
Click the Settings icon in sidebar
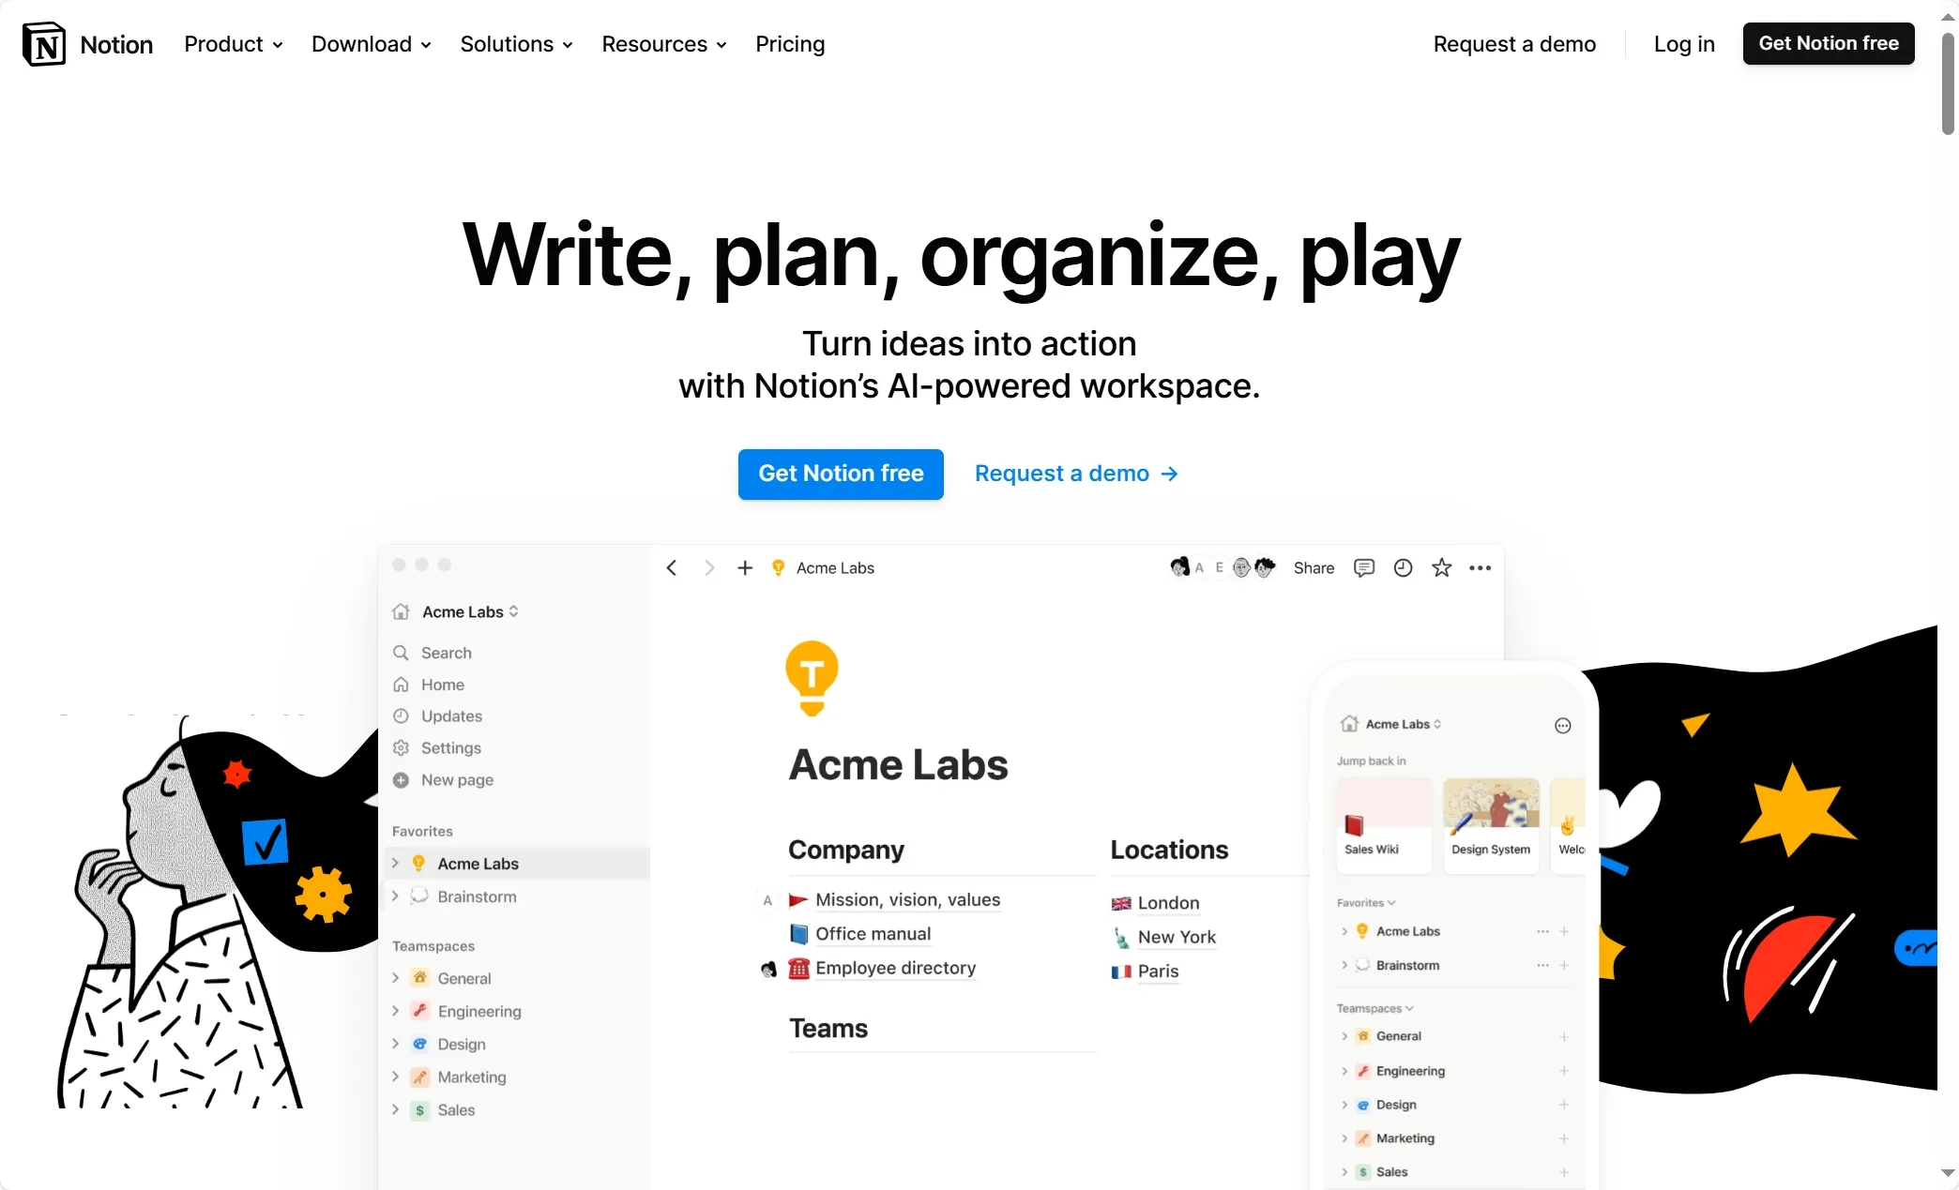tap(402, 746)
